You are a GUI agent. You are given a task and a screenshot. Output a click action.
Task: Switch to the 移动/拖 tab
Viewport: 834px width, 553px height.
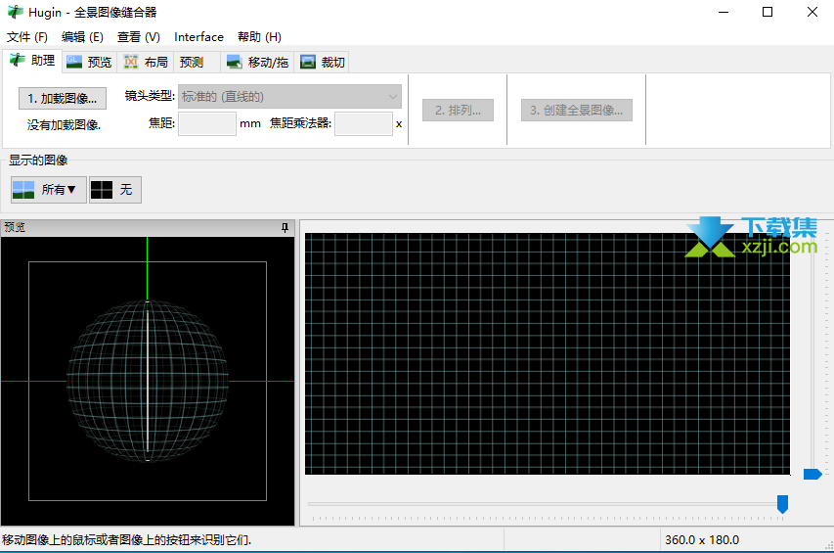(x=258, y=63)
